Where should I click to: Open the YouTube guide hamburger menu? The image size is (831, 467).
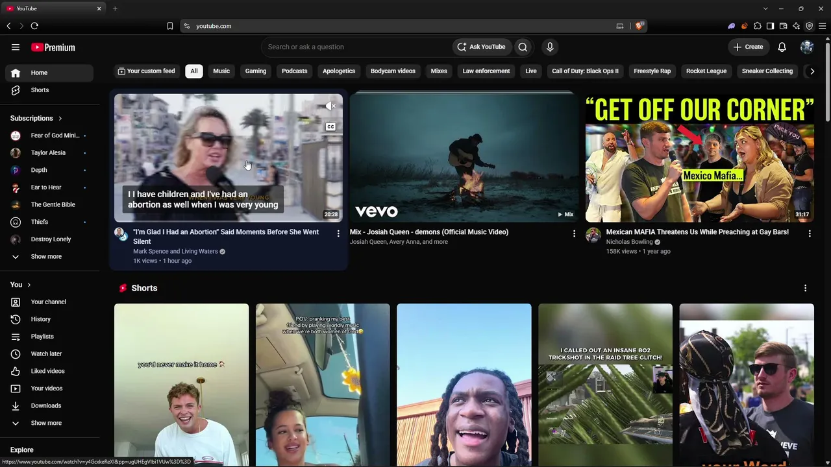(16, 47)
